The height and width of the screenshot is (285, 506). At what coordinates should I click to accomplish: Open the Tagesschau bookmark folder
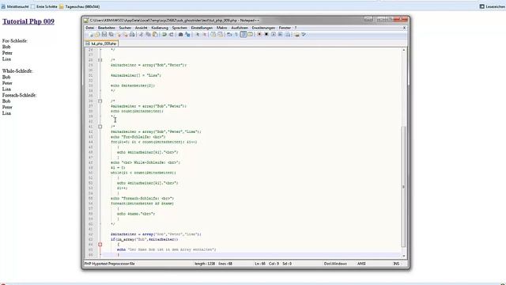tap(79, 6)
